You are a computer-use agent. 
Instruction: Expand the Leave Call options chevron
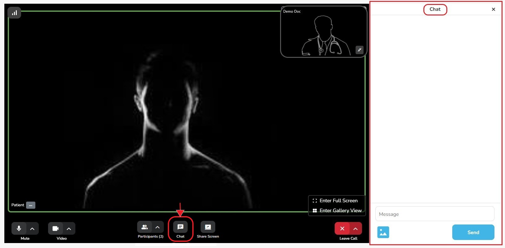tap(355, 229)
